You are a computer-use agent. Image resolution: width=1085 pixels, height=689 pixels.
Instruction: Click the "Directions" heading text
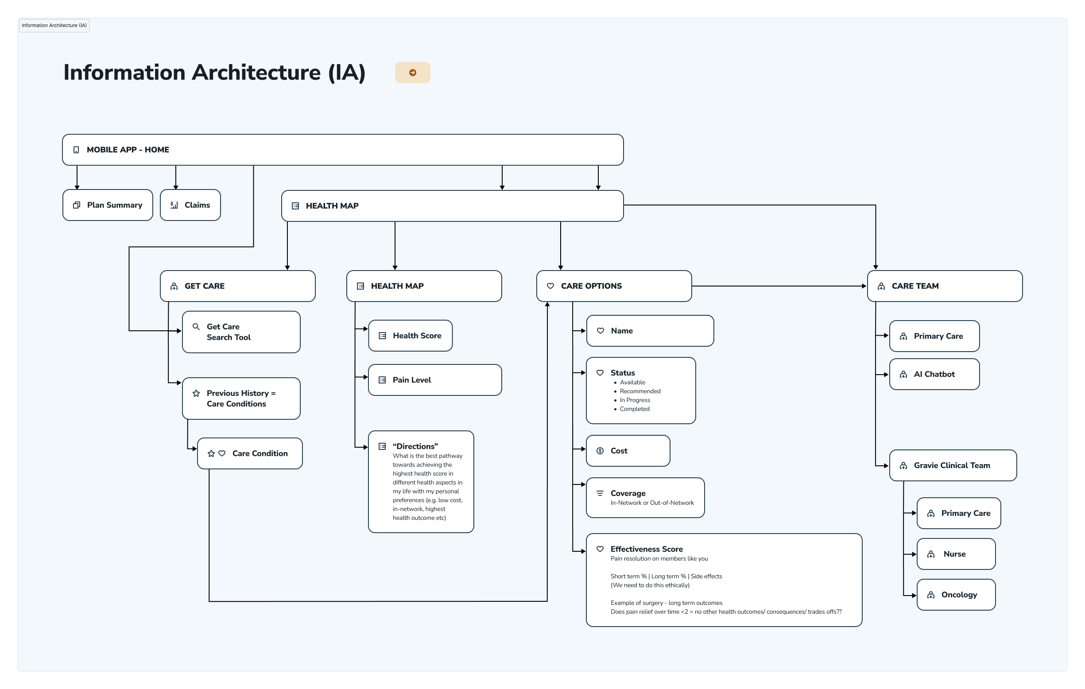[x=415, y=446]
